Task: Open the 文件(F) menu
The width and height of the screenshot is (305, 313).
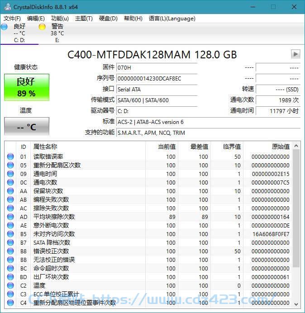Action: pos(12,19)
